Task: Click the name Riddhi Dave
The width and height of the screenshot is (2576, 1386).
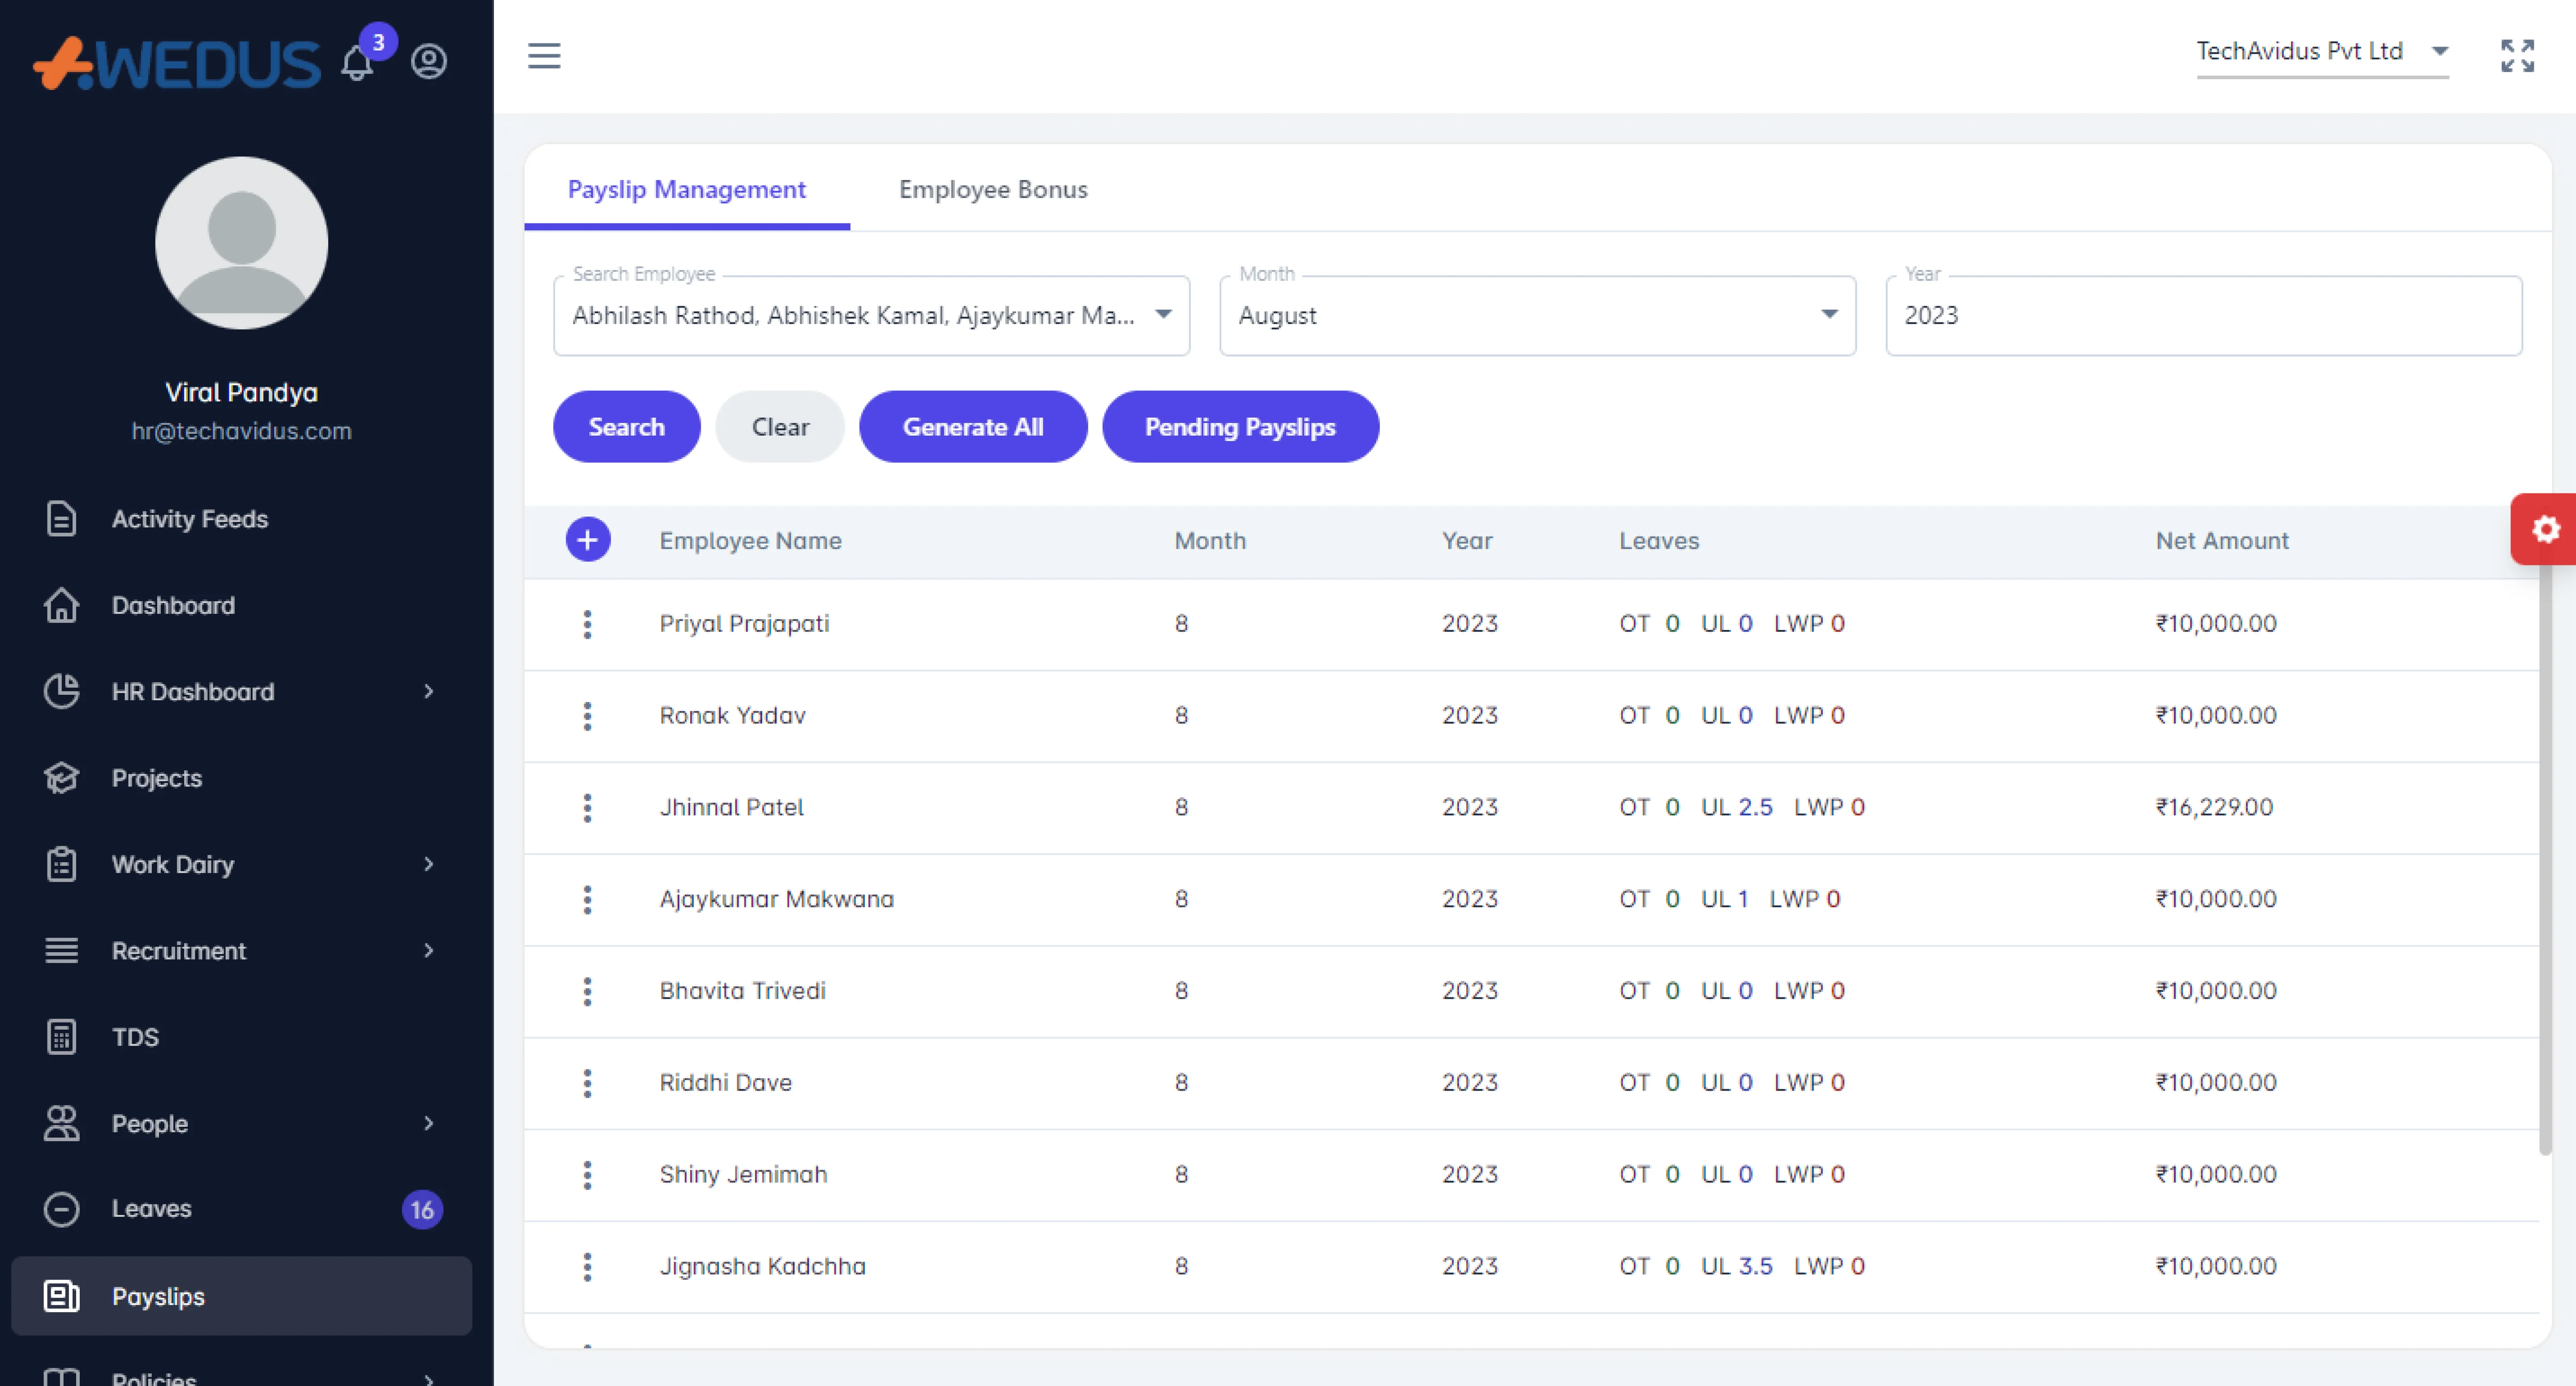Action: pyautogui.click(x=725, y=1083)
